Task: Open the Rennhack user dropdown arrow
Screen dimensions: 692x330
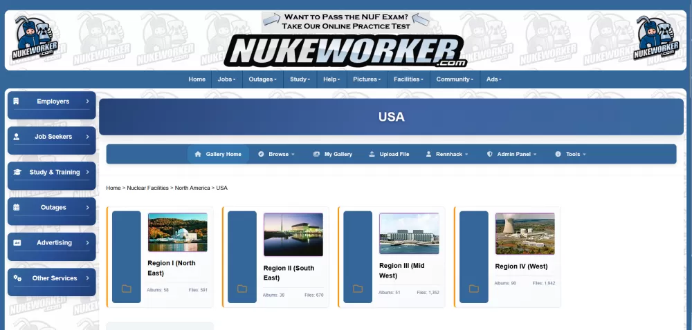Action: 466,155
